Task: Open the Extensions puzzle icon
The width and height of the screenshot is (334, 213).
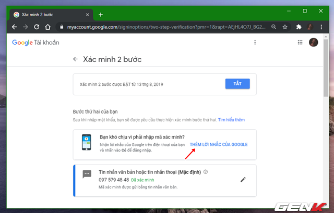Action: pos(299,27)
